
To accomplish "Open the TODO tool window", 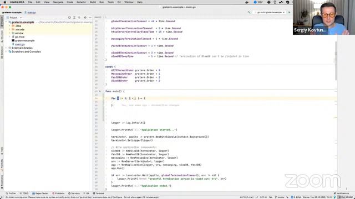I will [x=24, y=193].
